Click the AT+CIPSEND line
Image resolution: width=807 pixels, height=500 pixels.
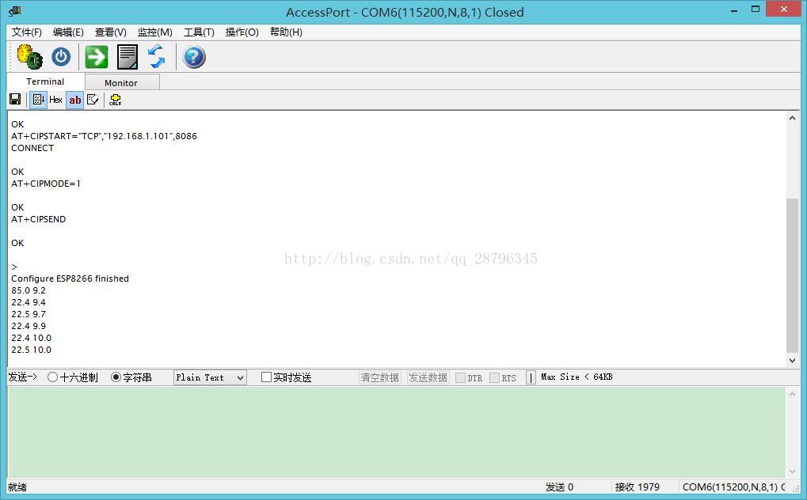point(39,219)
